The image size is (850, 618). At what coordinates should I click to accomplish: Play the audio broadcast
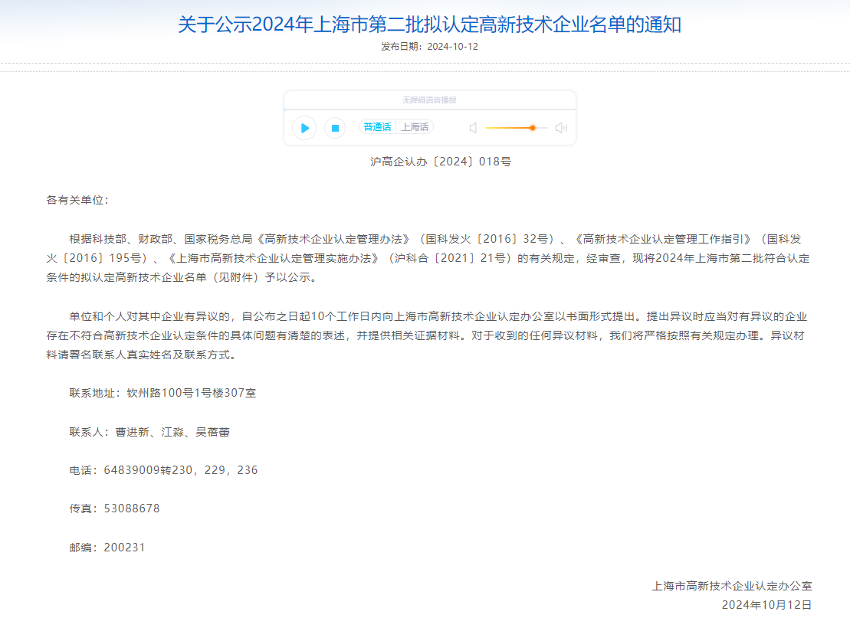[x=304, y=128]
